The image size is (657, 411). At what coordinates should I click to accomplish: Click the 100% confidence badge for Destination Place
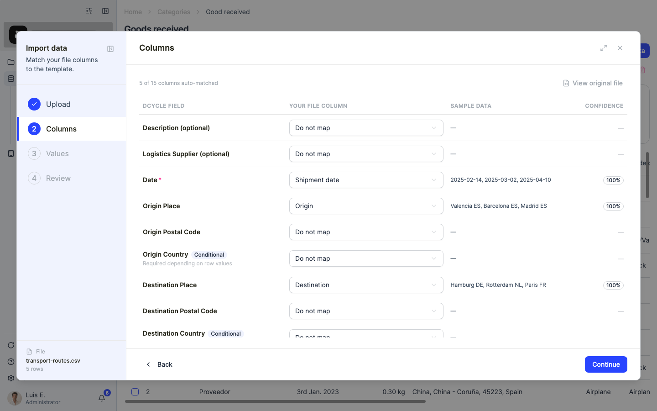click(x=613, y=285)
